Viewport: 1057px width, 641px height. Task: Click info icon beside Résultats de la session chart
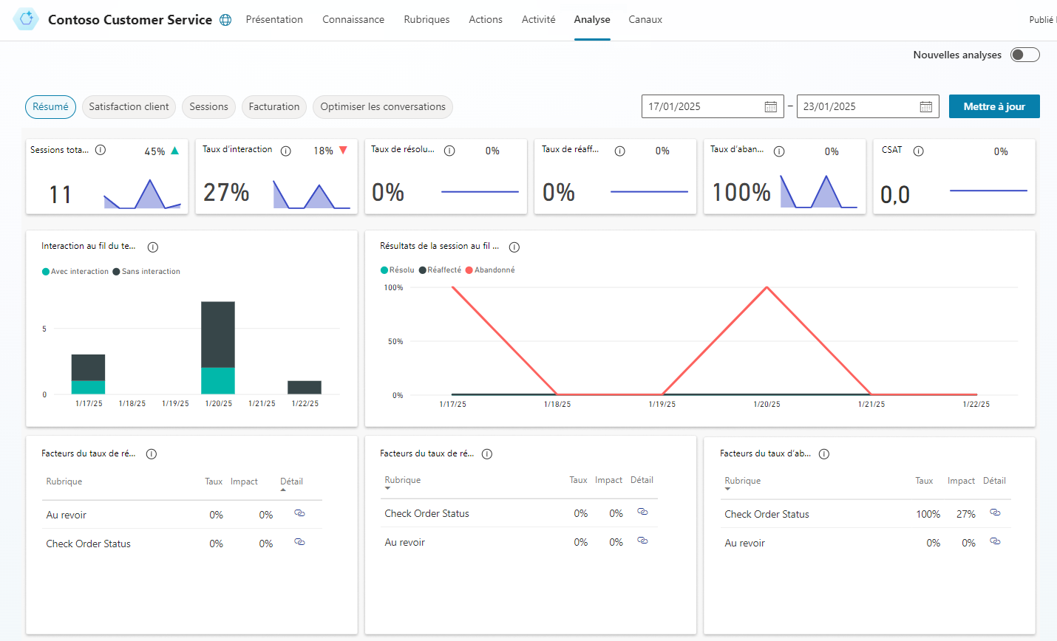tap(514, 247)
